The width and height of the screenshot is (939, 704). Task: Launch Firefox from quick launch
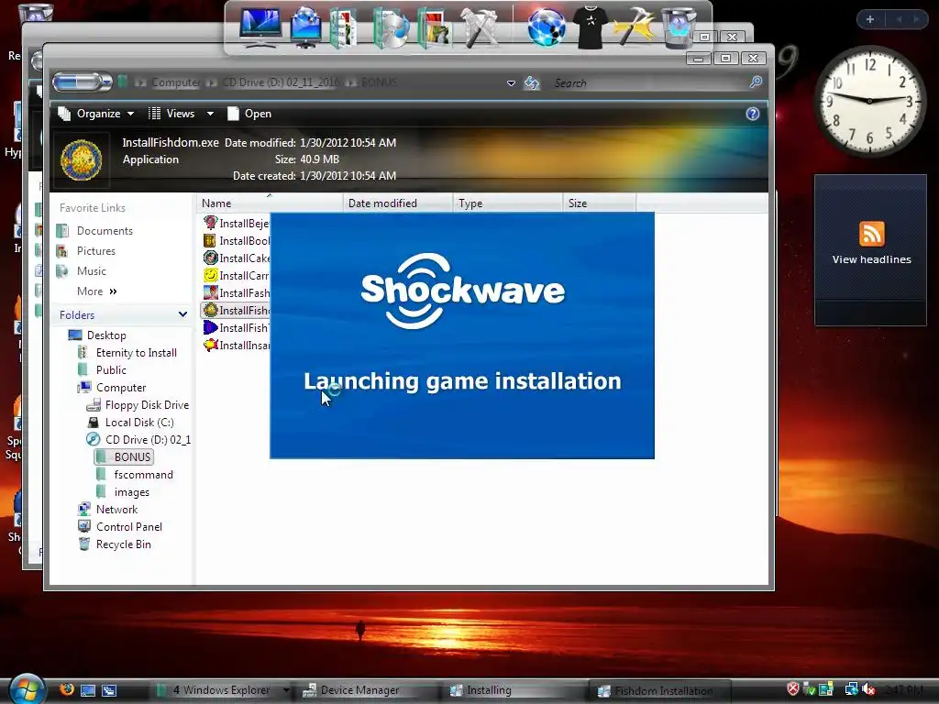click(x=67, y=689)
